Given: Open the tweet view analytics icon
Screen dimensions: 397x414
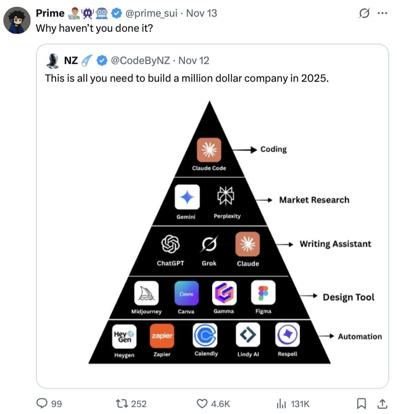Looking at the screenshot, I should [x=281, y=403].
